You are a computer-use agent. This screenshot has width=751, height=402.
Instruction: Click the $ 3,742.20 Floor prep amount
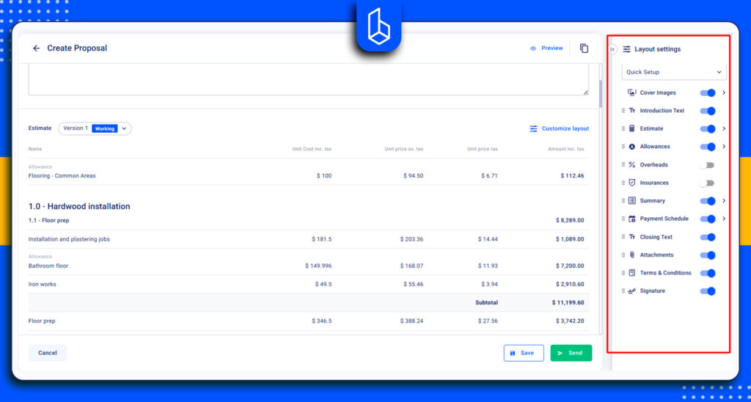[x=570, y=321]
